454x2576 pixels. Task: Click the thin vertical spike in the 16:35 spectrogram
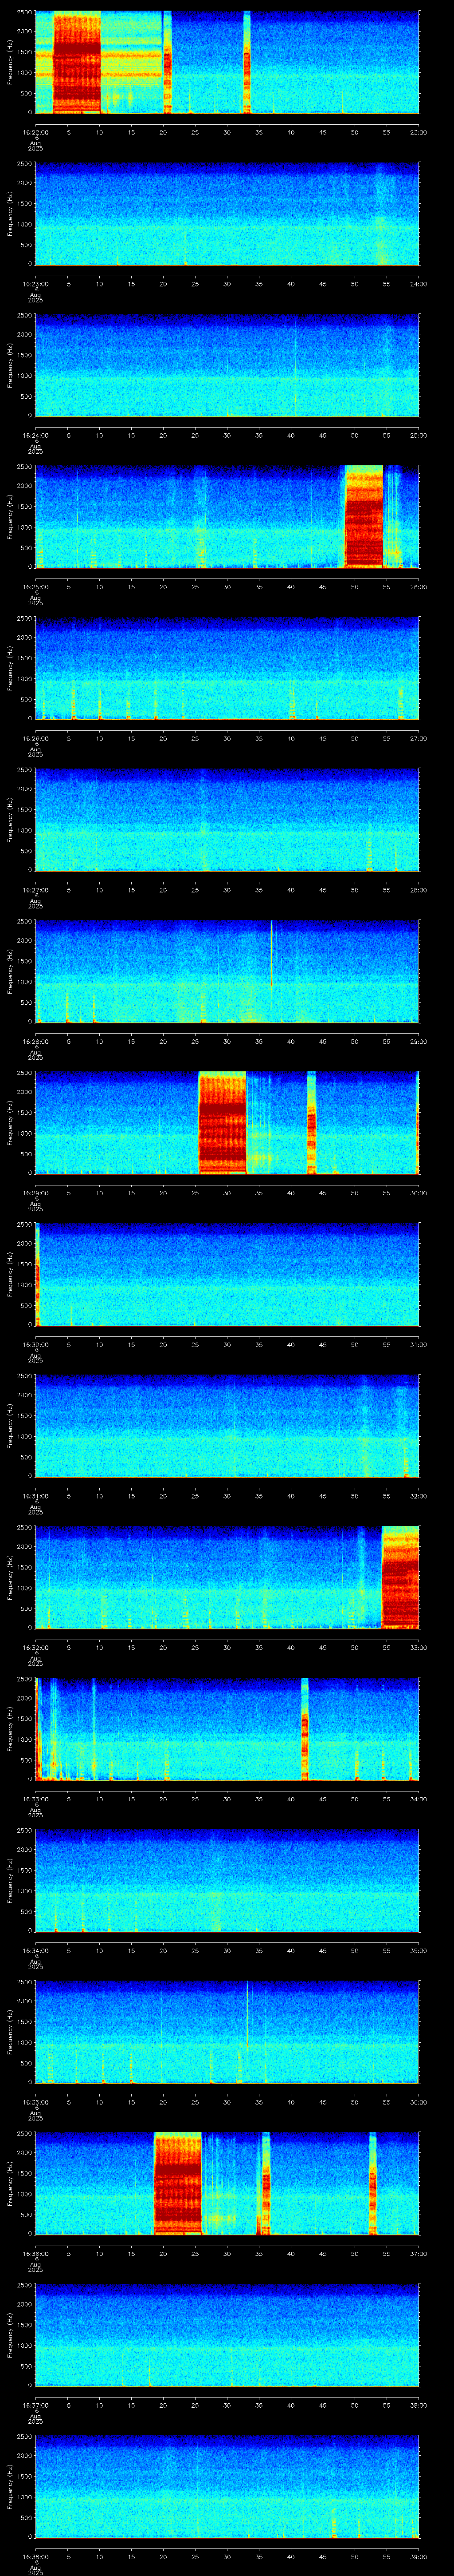click(x=247, y=2015)
